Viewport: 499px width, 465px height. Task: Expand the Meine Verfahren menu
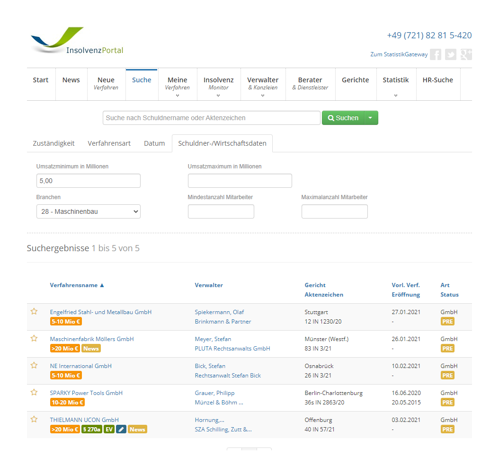(x=177, y=85)
